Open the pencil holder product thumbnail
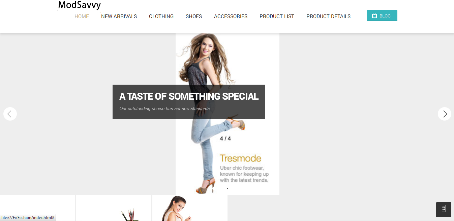454x221 pixels. 114,208
